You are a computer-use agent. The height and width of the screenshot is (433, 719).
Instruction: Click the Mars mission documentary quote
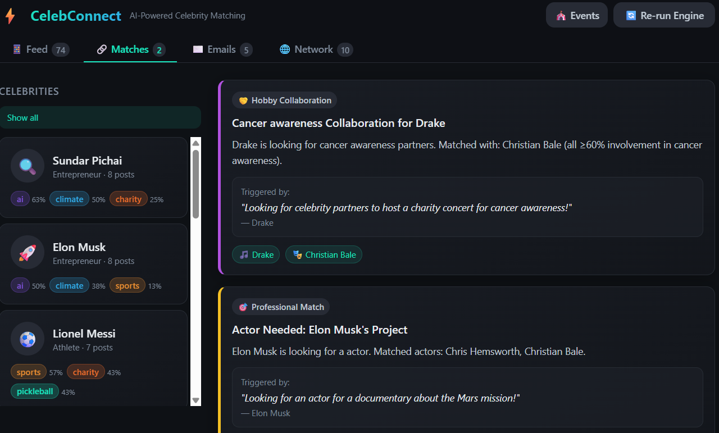pos(381,398)
